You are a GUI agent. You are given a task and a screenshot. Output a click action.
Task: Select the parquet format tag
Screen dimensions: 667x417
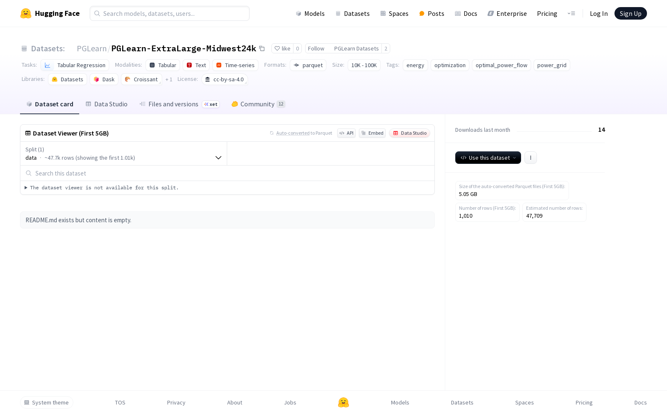pos(308,65)
